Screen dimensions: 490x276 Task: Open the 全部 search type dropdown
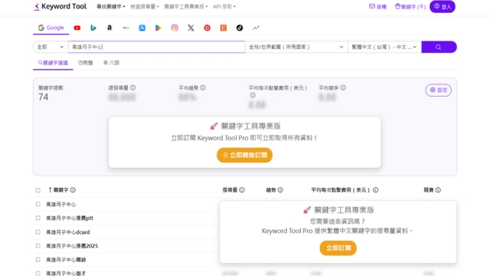point(51,47)
